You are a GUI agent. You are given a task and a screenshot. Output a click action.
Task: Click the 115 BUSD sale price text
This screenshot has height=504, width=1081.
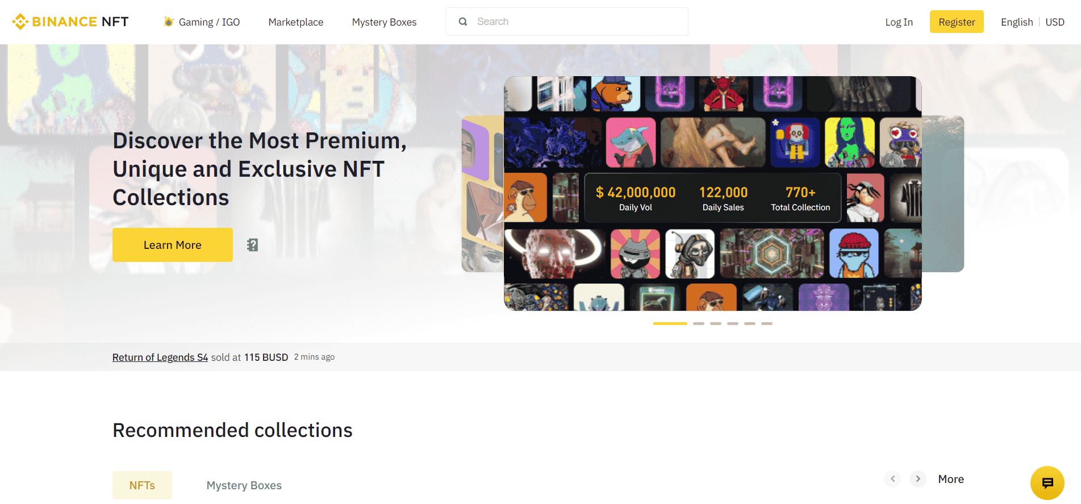pyautogui.click(x=266, y=357)
